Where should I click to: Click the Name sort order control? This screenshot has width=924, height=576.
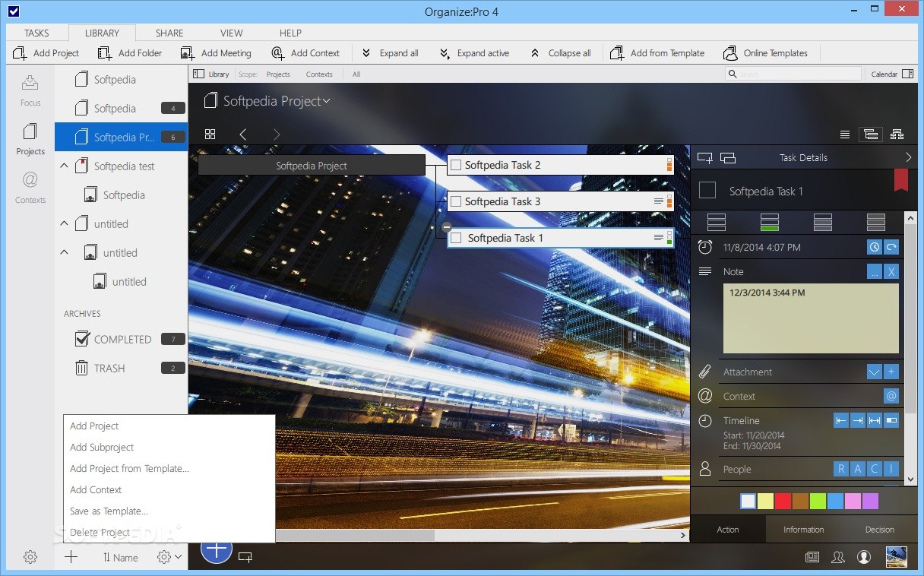click(x=120, y=557)
